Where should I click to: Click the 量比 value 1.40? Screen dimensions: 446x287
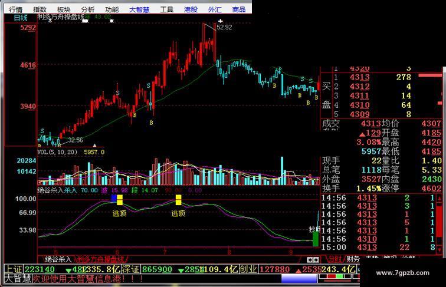pos(431,161)
